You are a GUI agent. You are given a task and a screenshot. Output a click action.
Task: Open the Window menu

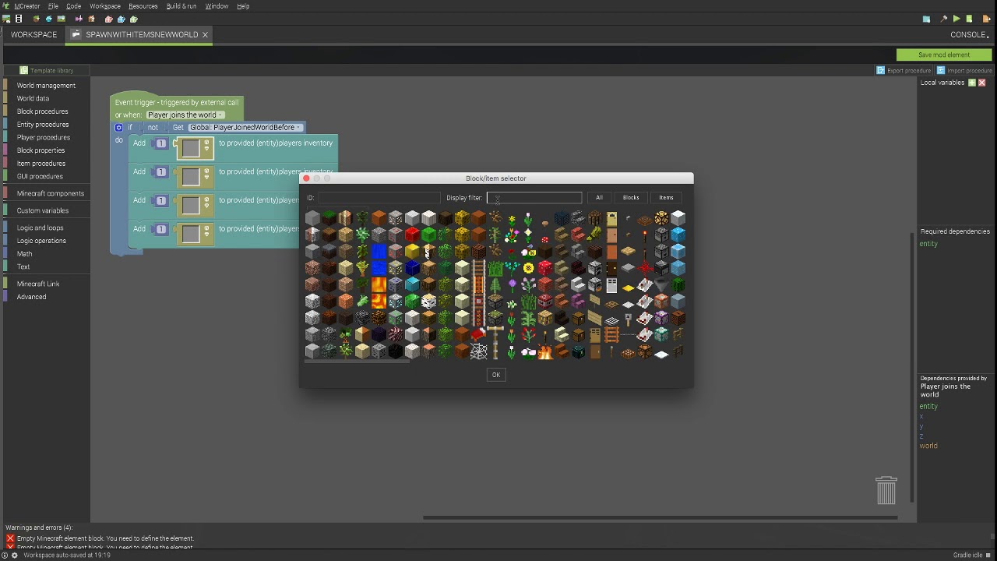point(217,6)
